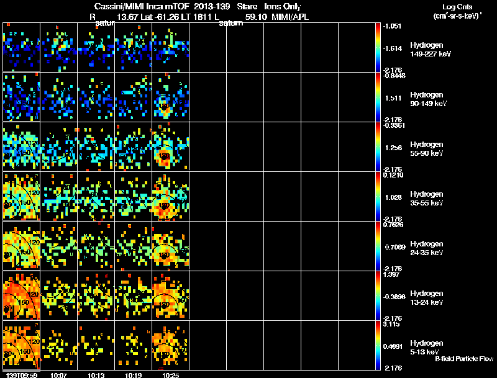Open the 55-90 keV image at 10:07
Viewport: 497px width, 378px height.
[x=58, y=146]
